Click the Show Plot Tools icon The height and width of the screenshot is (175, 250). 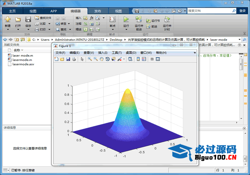(158, 59)
